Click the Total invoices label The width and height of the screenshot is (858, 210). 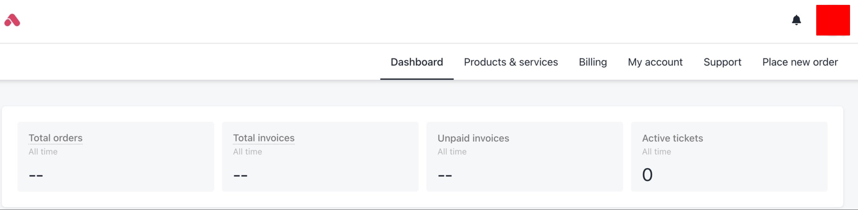(x=264, y=138)
